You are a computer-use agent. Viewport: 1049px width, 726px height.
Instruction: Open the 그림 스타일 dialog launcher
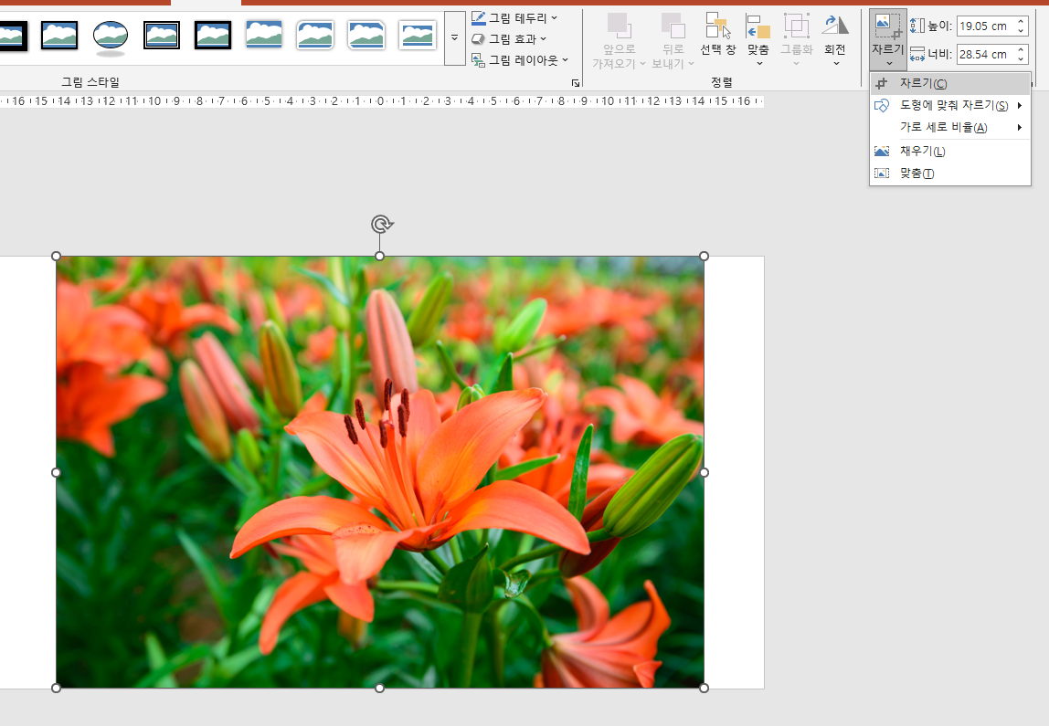576,83
